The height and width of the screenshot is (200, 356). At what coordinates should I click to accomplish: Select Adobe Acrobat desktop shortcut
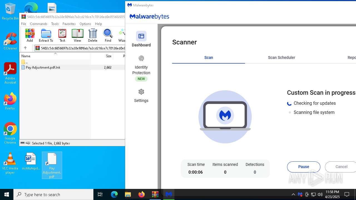(x=10, y=73)
